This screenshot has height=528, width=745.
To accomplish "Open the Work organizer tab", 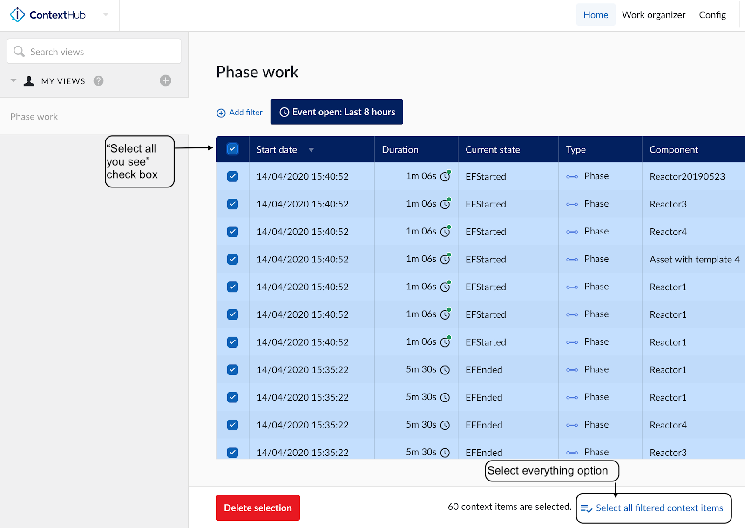I will point(653,15).
